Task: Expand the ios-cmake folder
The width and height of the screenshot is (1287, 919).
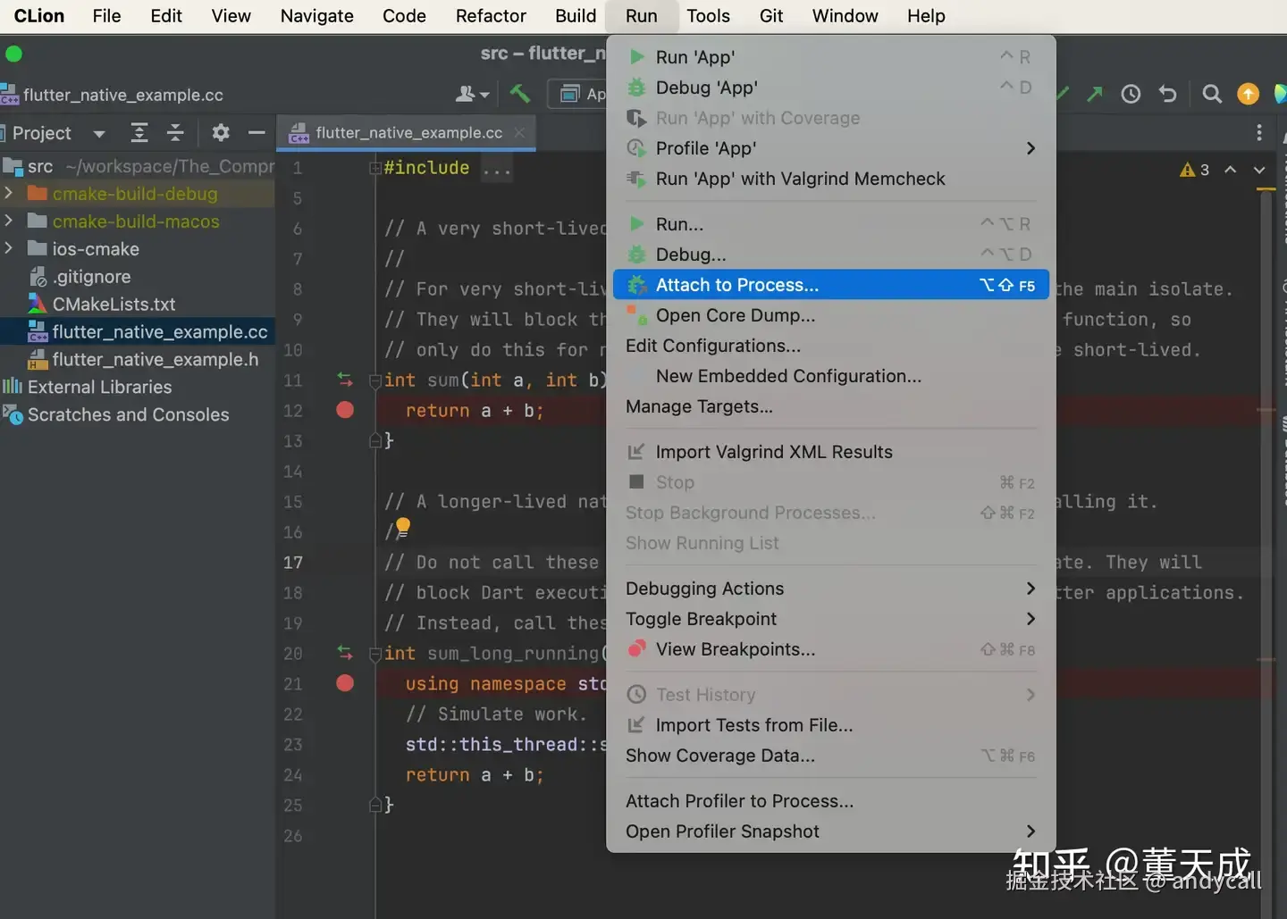Action: (9, 249)
